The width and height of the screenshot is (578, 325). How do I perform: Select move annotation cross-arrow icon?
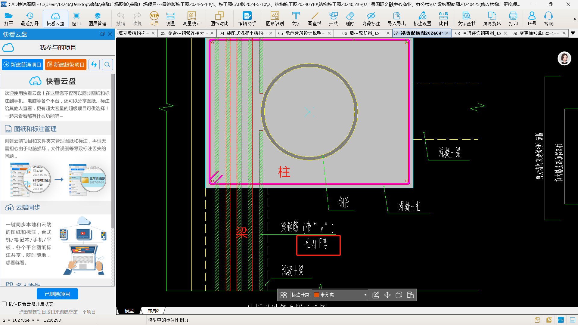(x=387, y=295)
